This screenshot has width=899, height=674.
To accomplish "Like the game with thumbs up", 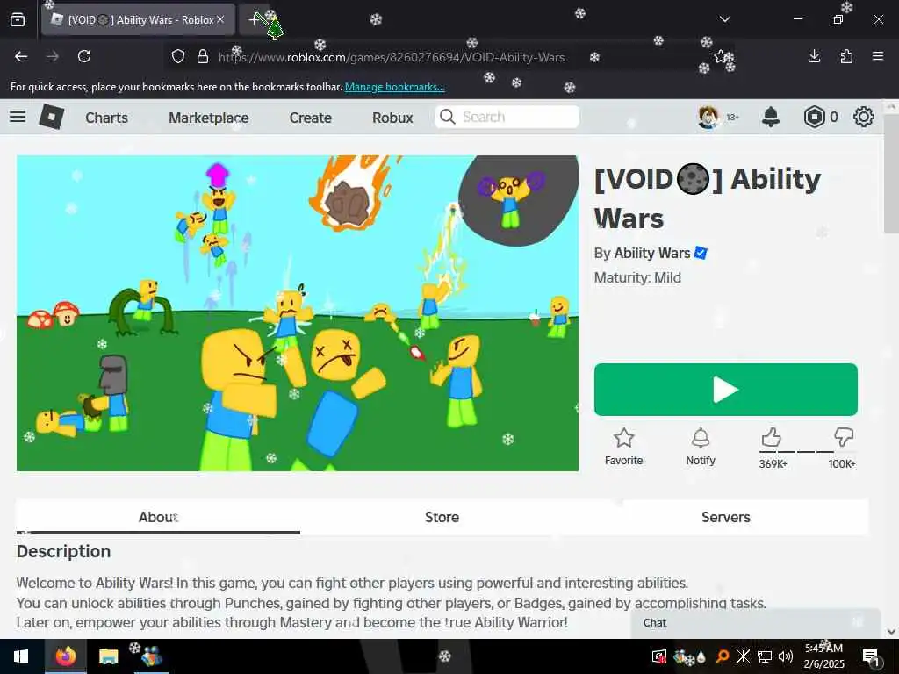I will pos(771,438).
